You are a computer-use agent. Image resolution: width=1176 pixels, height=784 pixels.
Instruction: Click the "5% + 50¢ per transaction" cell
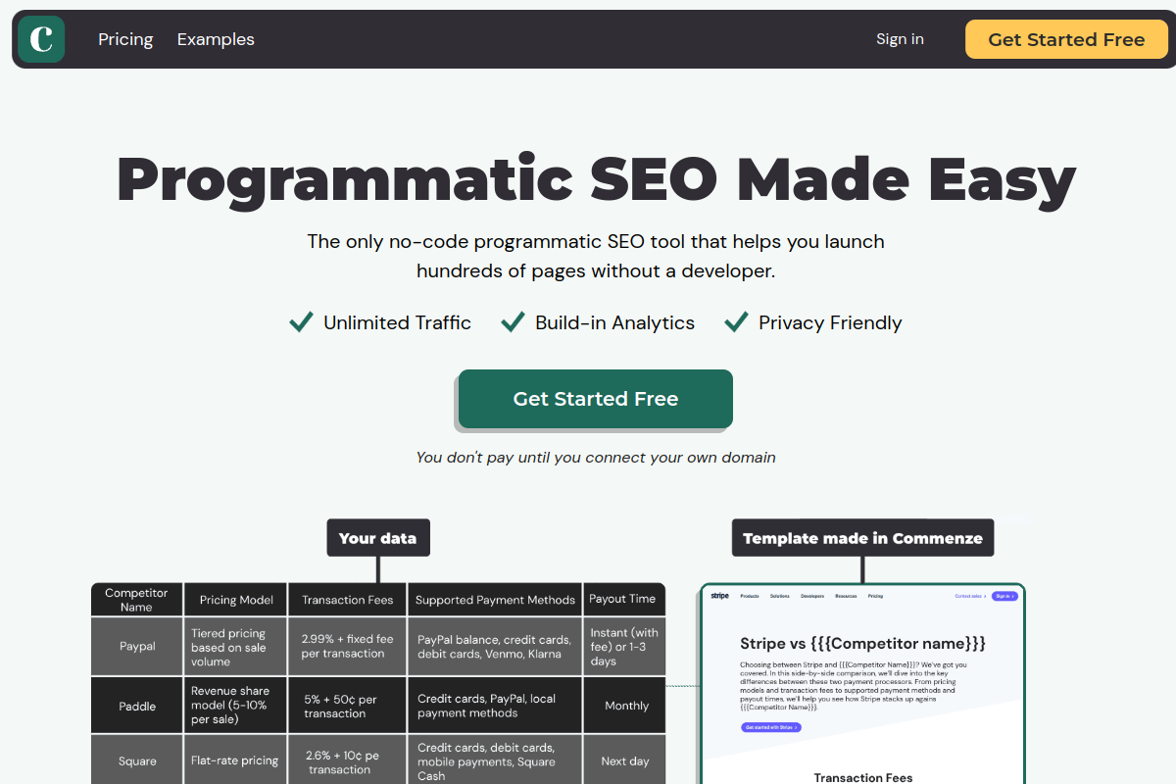pyautogui.click(x=348, y=706)
